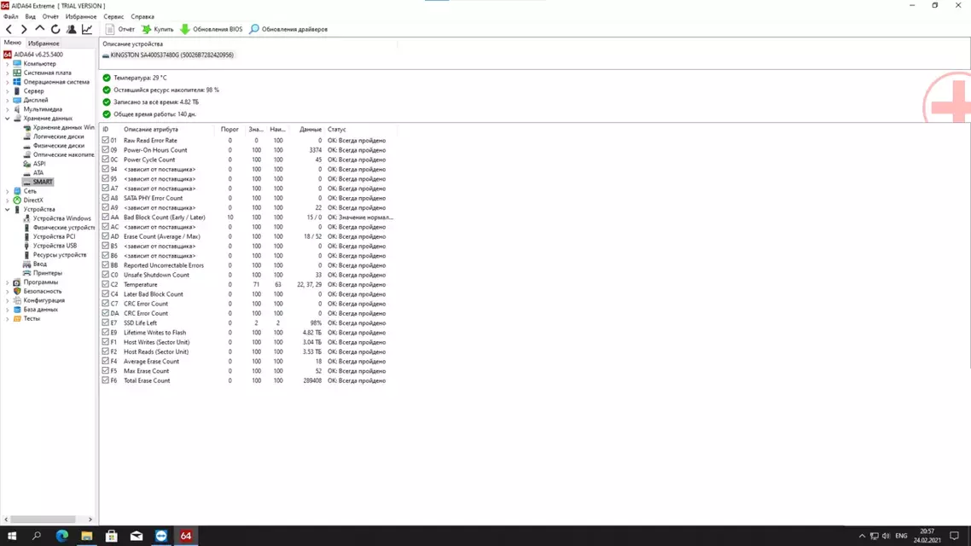Viewport: 971px width, 546px height.
Task: Expand the Системная плата tree node
Action: pyautogui.click(x=8, y=73)
